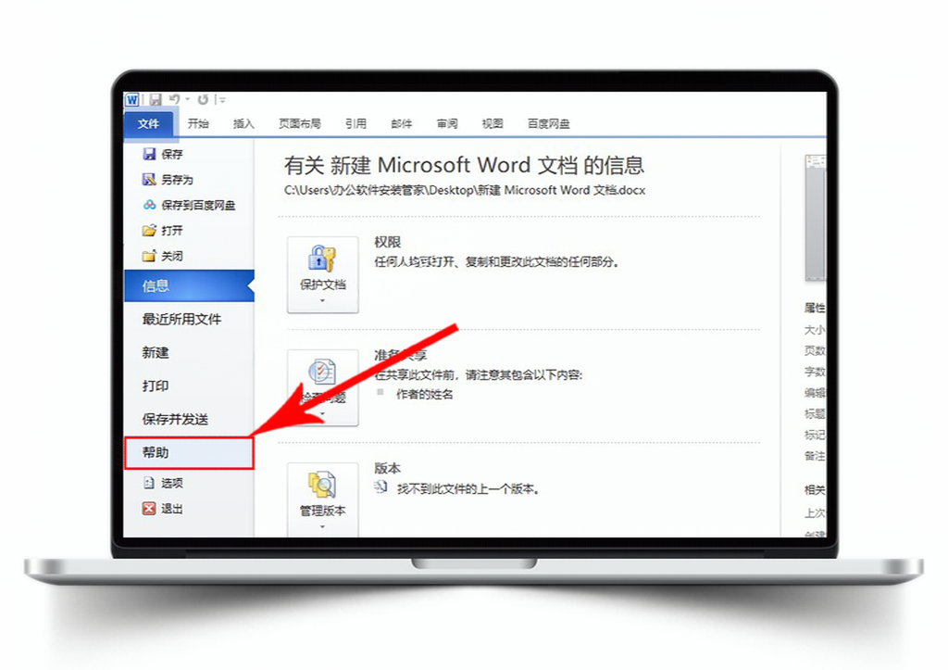Click the 保护文档 lock and key icon

tap(321, 259)
